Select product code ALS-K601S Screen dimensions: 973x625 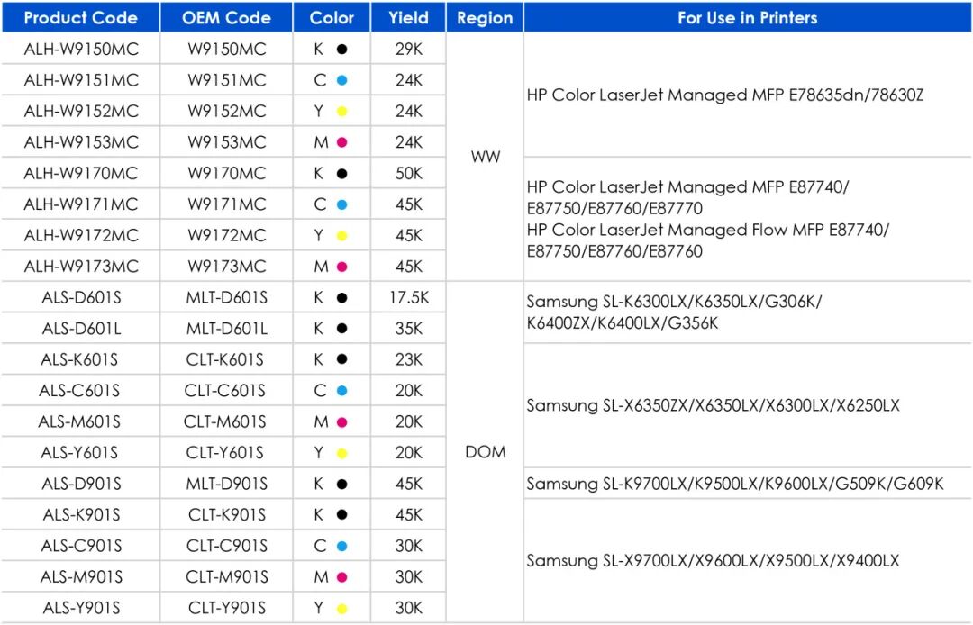pos(79,359)
